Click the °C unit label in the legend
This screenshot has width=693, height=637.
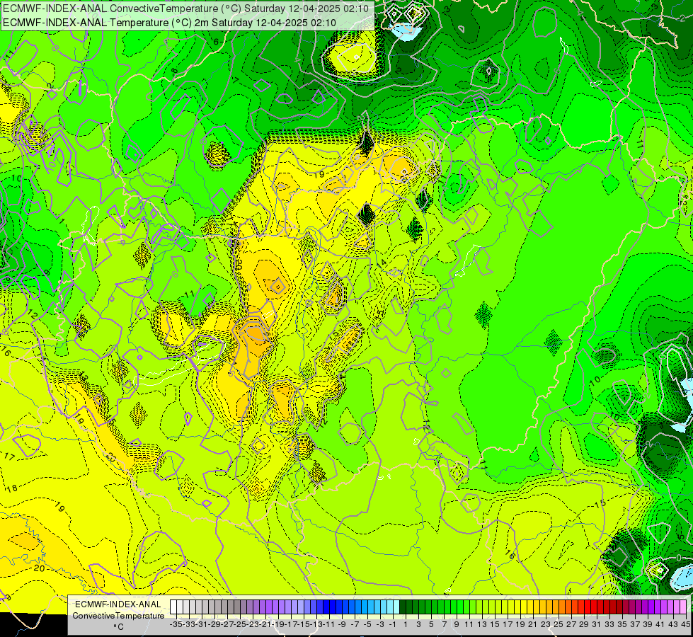coord(118,627)
